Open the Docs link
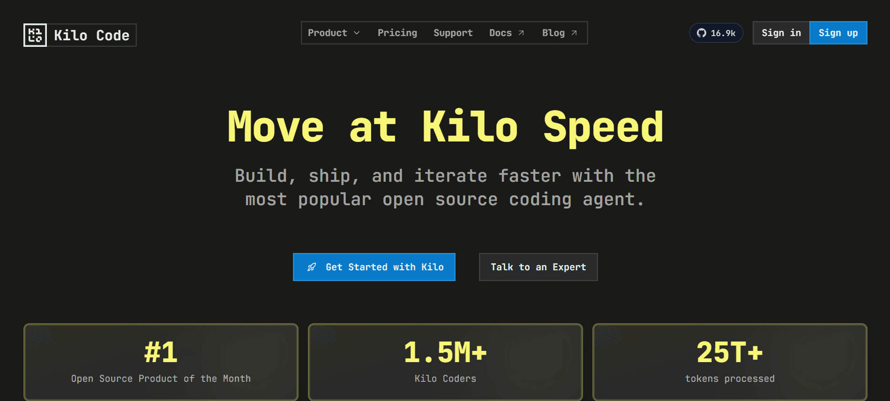 coord(500,33)
